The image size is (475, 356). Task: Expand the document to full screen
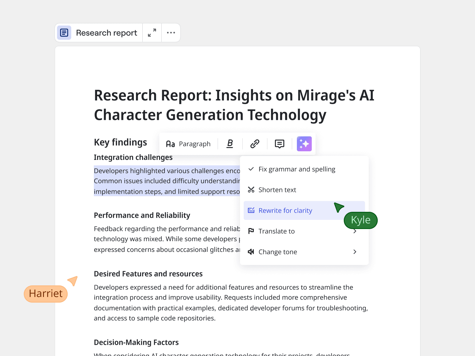(152, 33)
